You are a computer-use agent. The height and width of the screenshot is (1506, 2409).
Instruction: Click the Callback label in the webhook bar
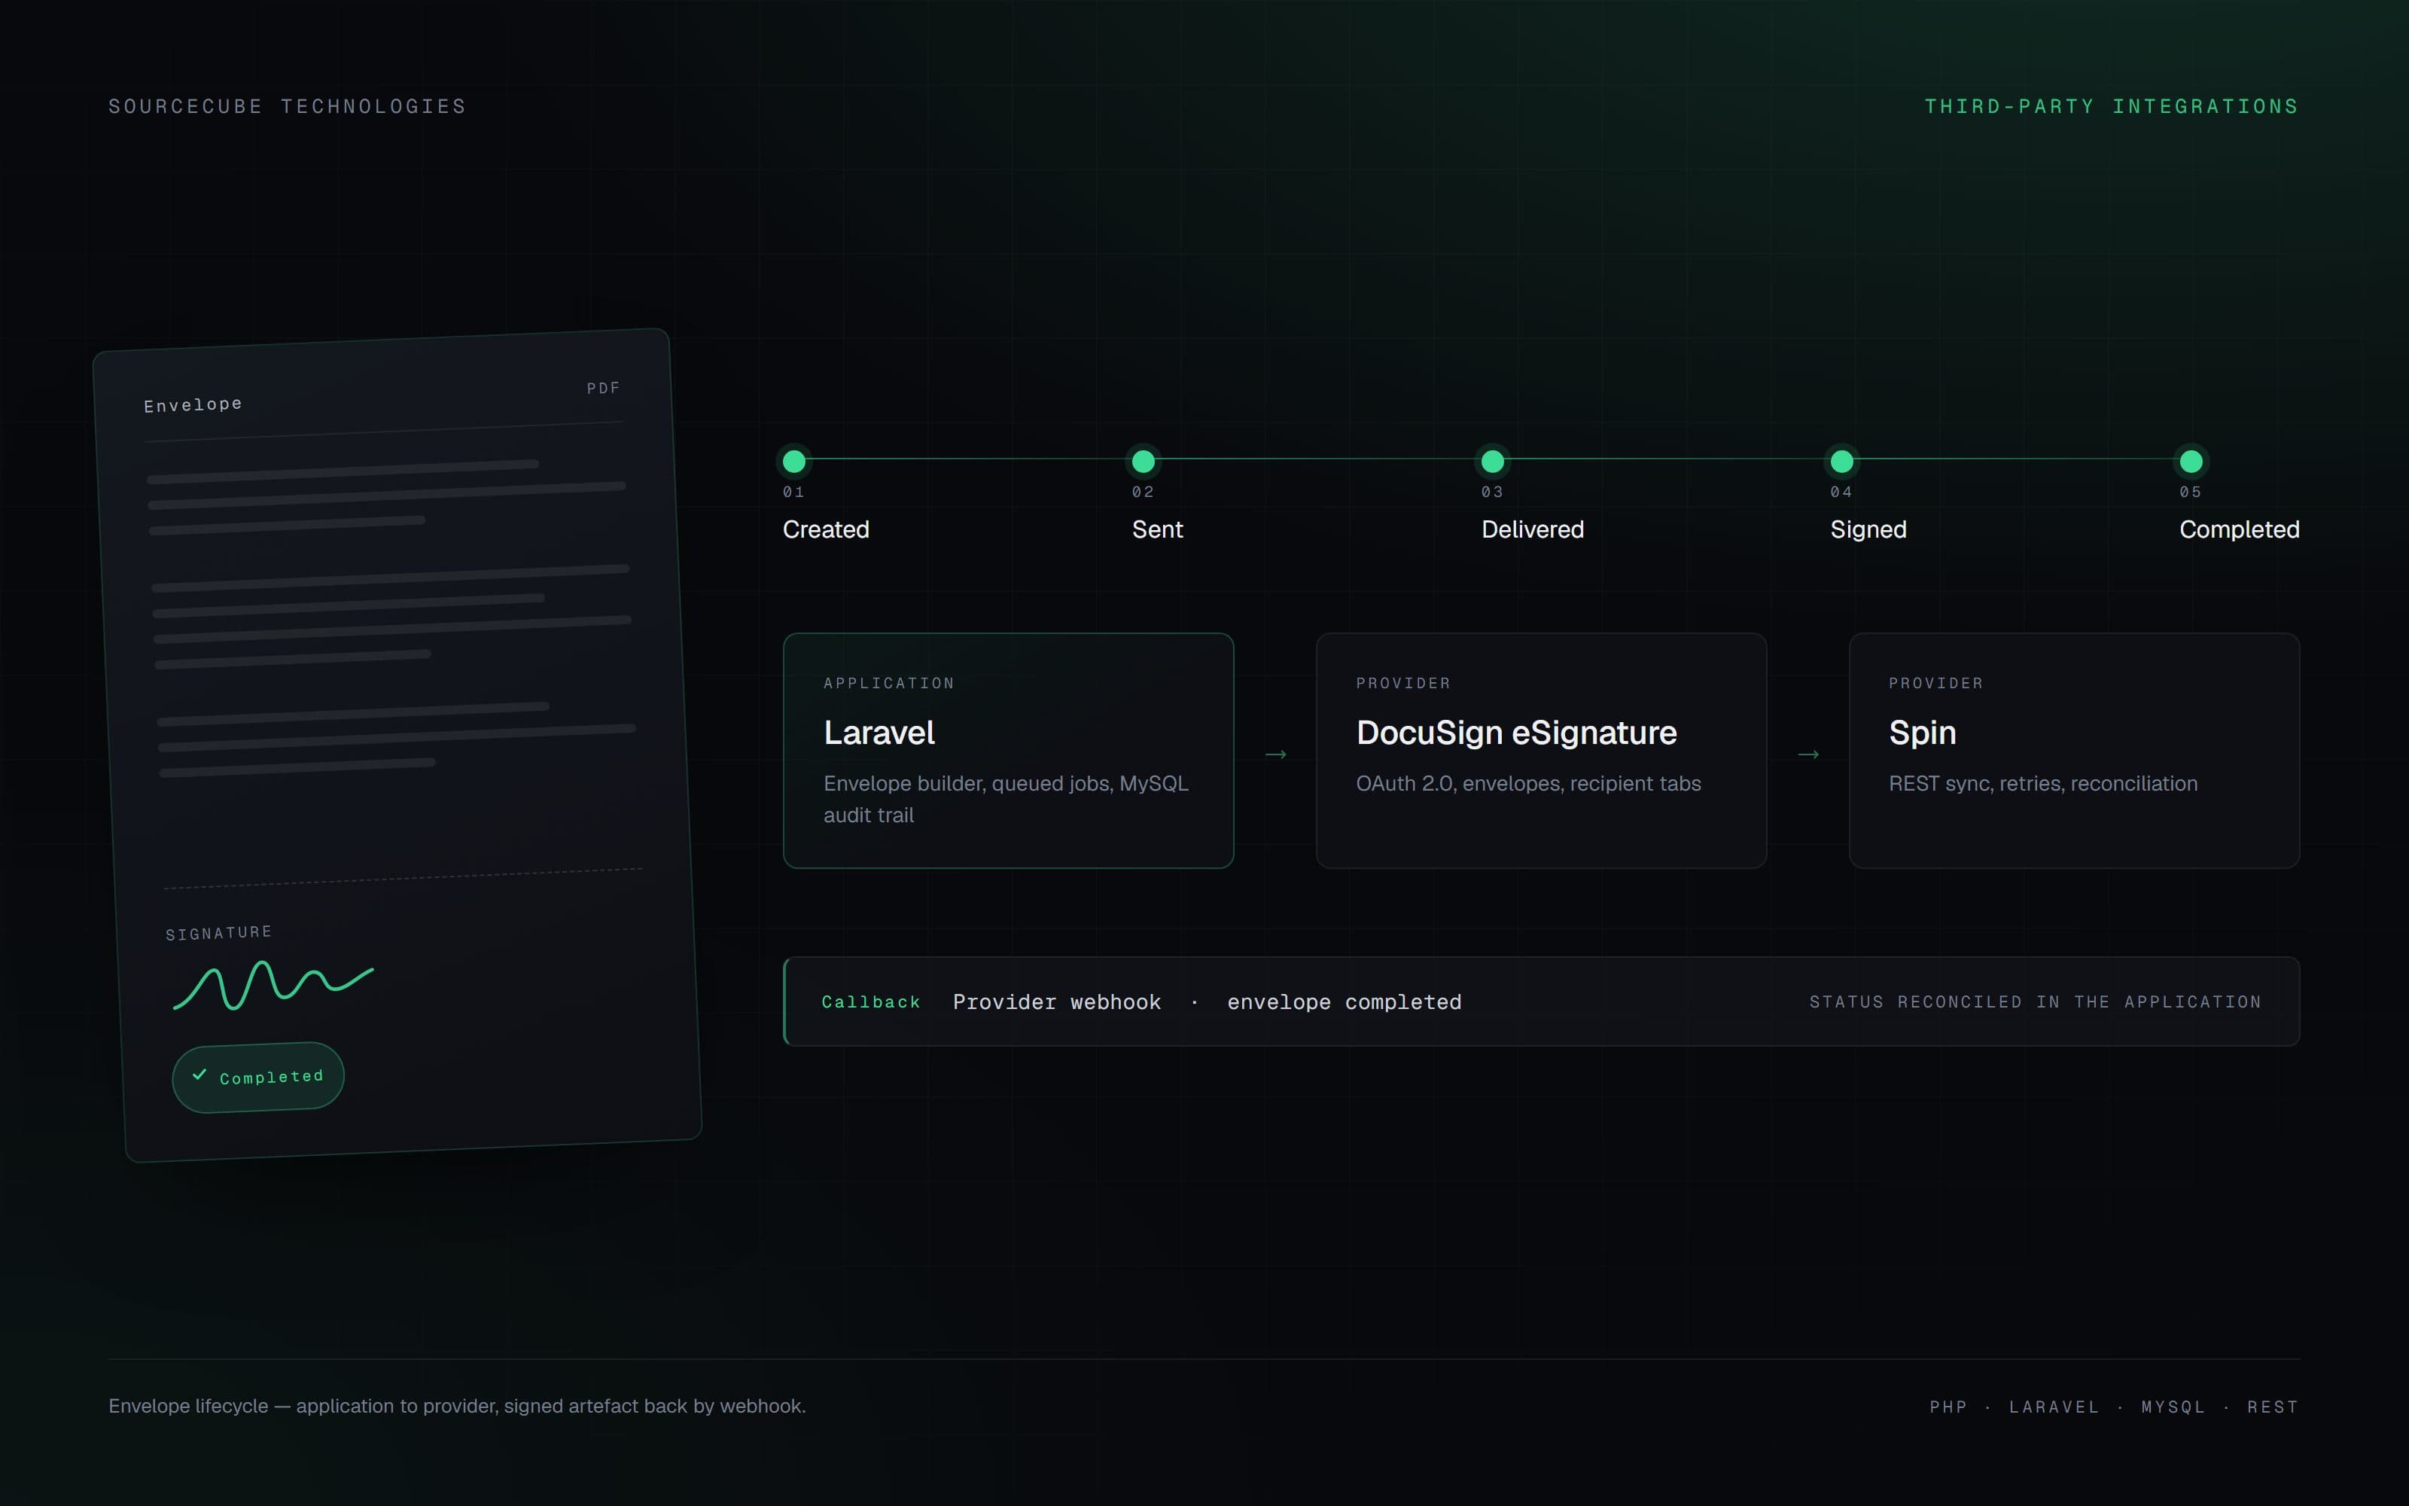pos(871,1002)
